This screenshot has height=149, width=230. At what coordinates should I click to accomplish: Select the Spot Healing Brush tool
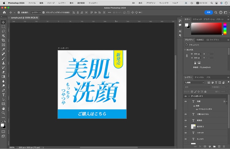3,54
